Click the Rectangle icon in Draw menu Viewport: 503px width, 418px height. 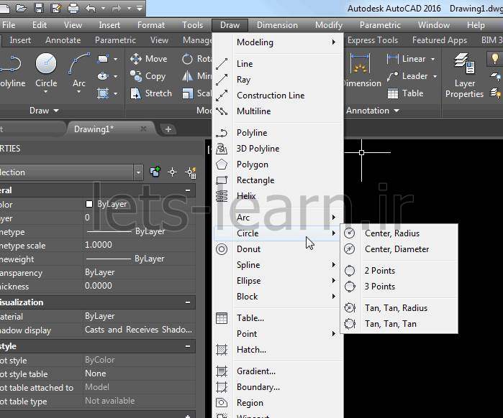pyautogui.click(x=222, y=180)
